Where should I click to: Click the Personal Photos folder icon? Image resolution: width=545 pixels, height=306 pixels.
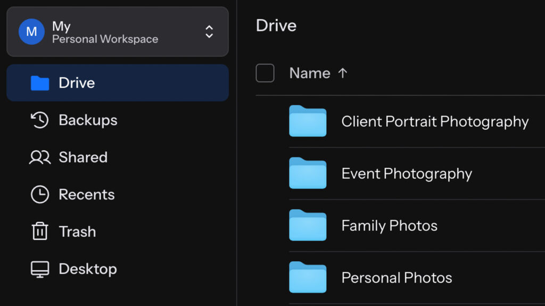pyautogui.click(x=308, y=277)
